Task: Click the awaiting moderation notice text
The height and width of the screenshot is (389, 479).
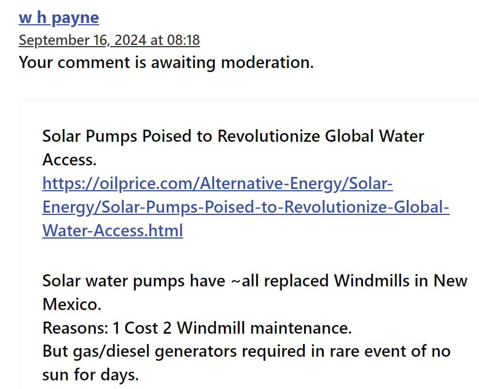Action: (166, 63)
